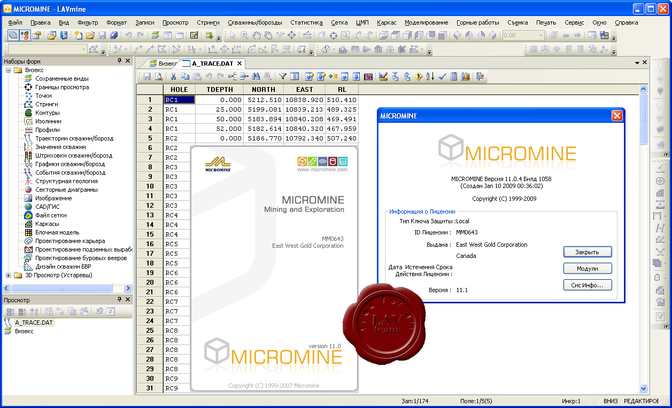Click the A-Z sort icon
Screen dimensions: 672x408
click(430, 76)
